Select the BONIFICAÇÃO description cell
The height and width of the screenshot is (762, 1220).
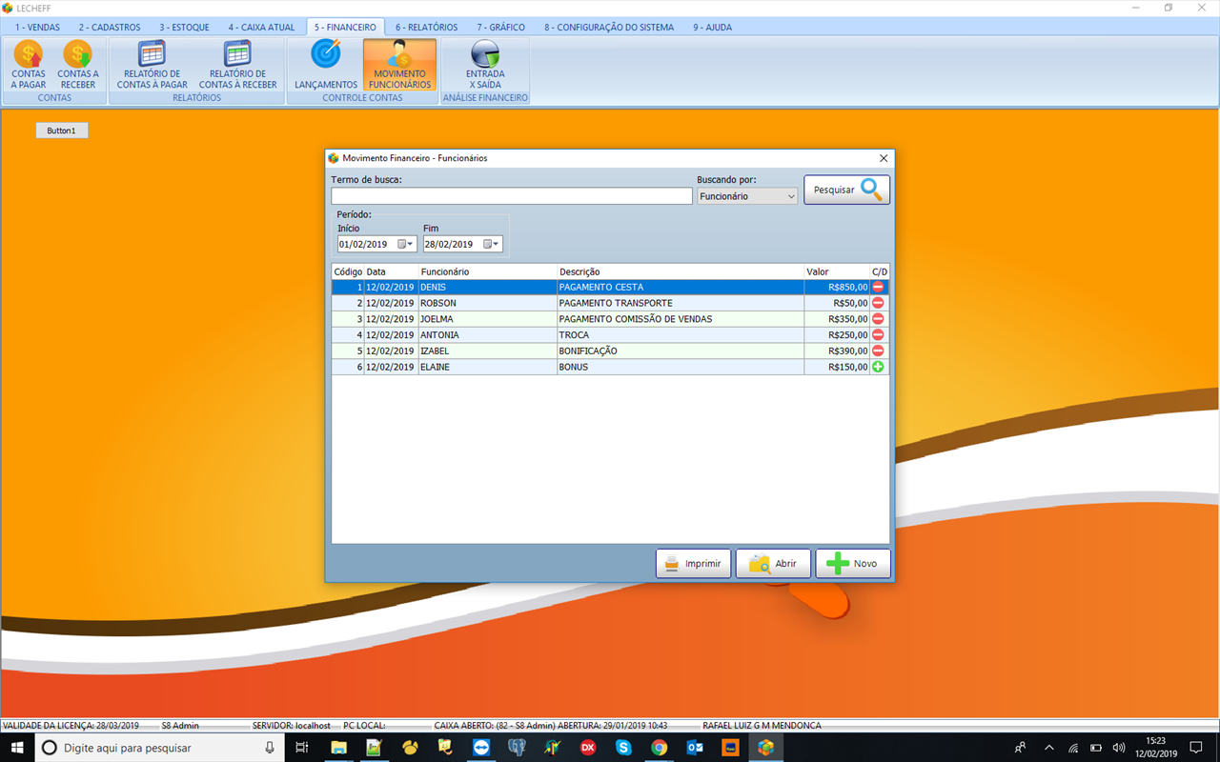coord(681,351)
